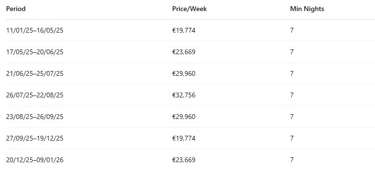Select period 27/09/25–19/12/25 cell
The height and width of the screenshot is (178, 375).
(35, 138)
